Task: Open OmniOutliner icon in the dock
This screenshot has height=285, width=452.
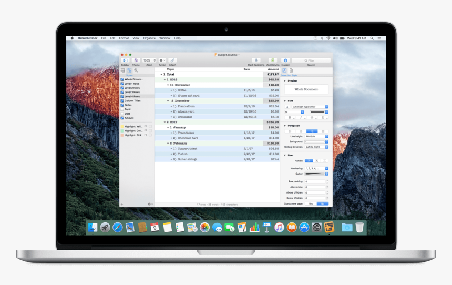Action: point(329,227)
